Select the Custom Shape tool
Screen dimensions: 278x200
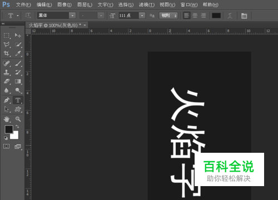(18, 109)
